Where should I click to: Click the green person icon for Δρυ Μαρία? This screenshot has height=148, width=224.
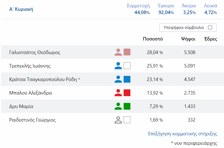tap(118, 106)
